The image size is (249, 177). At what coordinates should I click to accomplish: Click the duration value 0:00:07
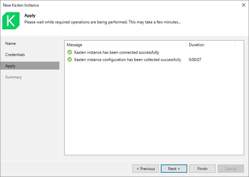click(x=195, y=60)
